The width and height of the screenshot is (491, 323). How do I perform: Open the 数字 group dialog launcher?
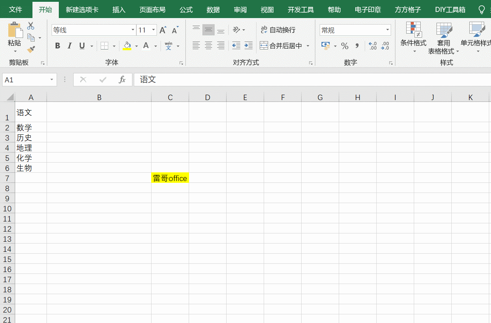coord(391,63)
